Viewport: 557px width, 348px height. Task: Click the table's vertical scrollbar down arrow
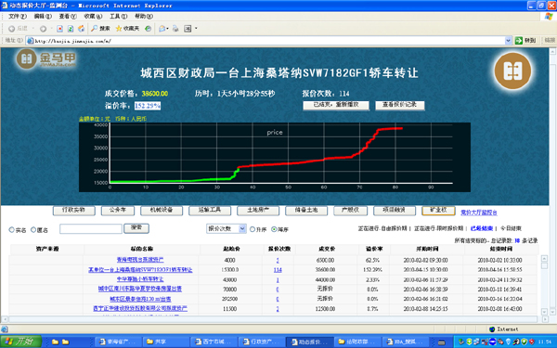pyautogui.click(x=544, y=312)
